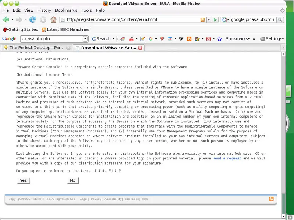Click the Firefox search field containing 'google picasa ubuntu'
This screenshot has width=294, height=220.
click(x=253, y=20)
